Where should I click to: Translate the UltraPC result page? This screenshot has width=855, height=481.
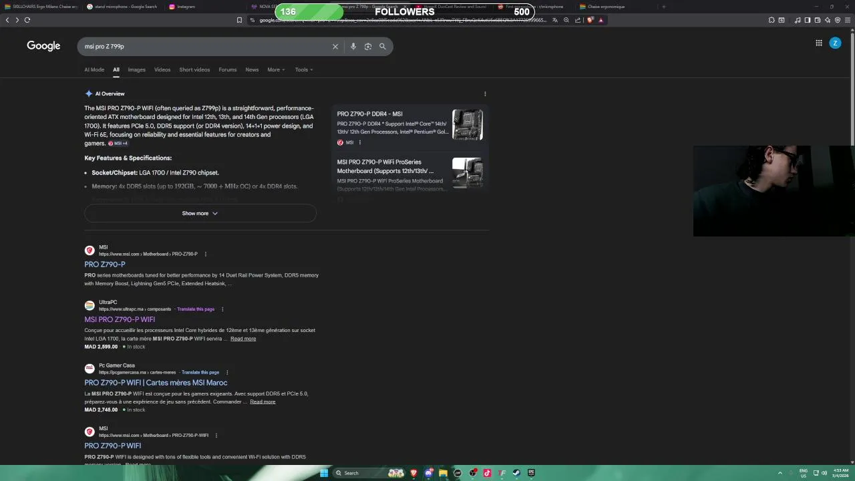pyautogui.click(x=196, y=309)
